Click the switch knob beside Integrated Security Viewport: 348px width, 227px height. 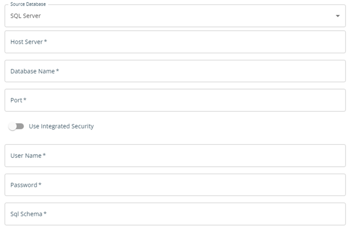point(12,126)
